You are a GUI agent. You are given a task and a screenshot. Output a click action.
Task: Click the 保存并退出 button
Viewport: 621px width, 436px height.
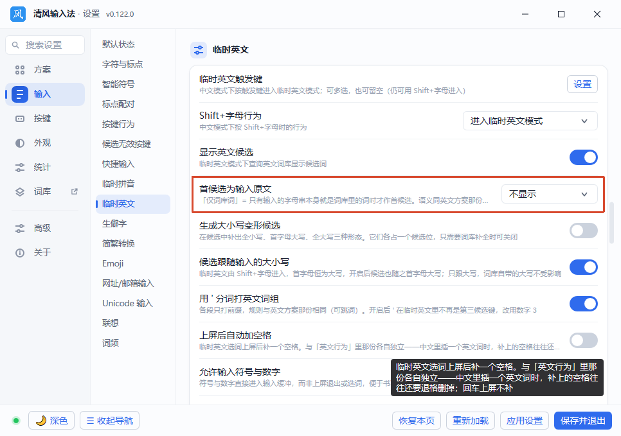click(583, 421)
